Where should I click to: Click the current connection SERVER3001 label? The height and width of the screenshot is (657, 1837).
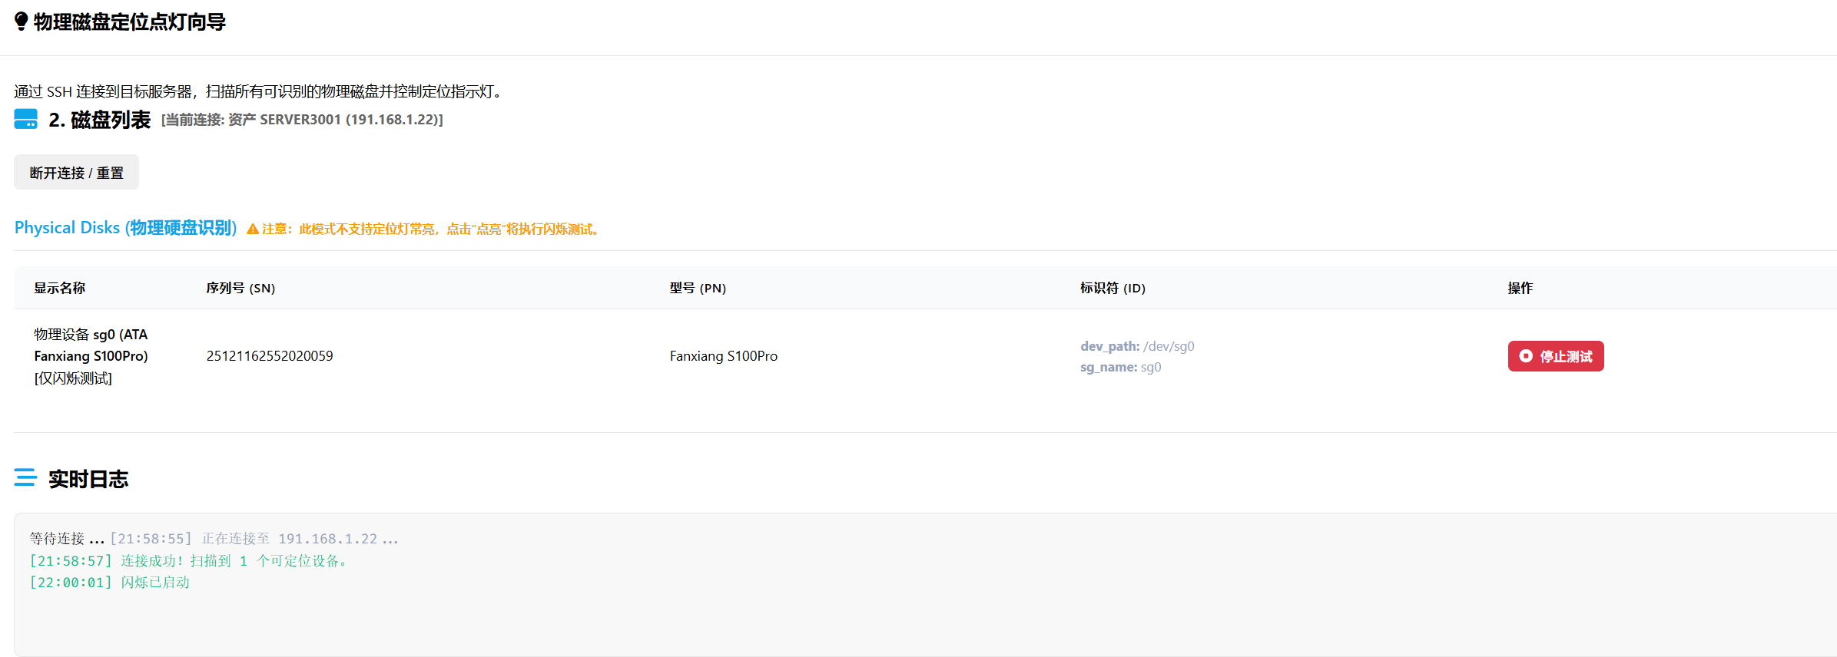302,120
